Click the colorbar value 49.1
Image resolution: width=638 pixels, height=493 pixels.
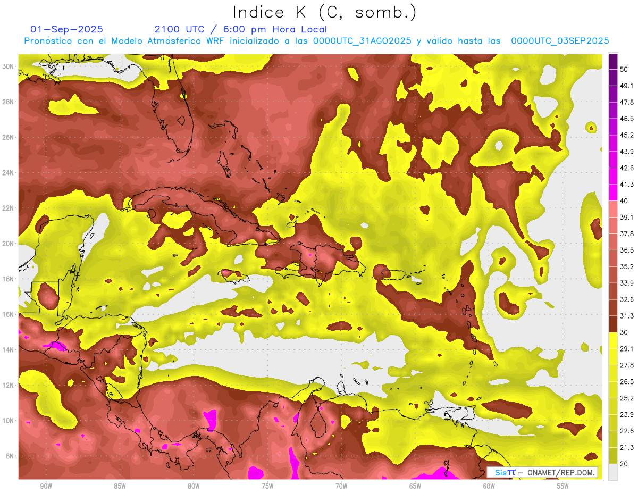pyautogui.click(x=626, y=86)
